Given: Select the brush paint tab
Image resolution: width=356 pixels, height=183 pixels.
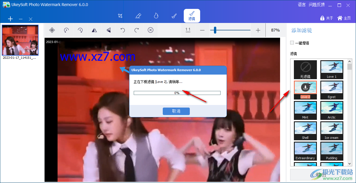Looking at the screenshot, I should coord(174,16).
